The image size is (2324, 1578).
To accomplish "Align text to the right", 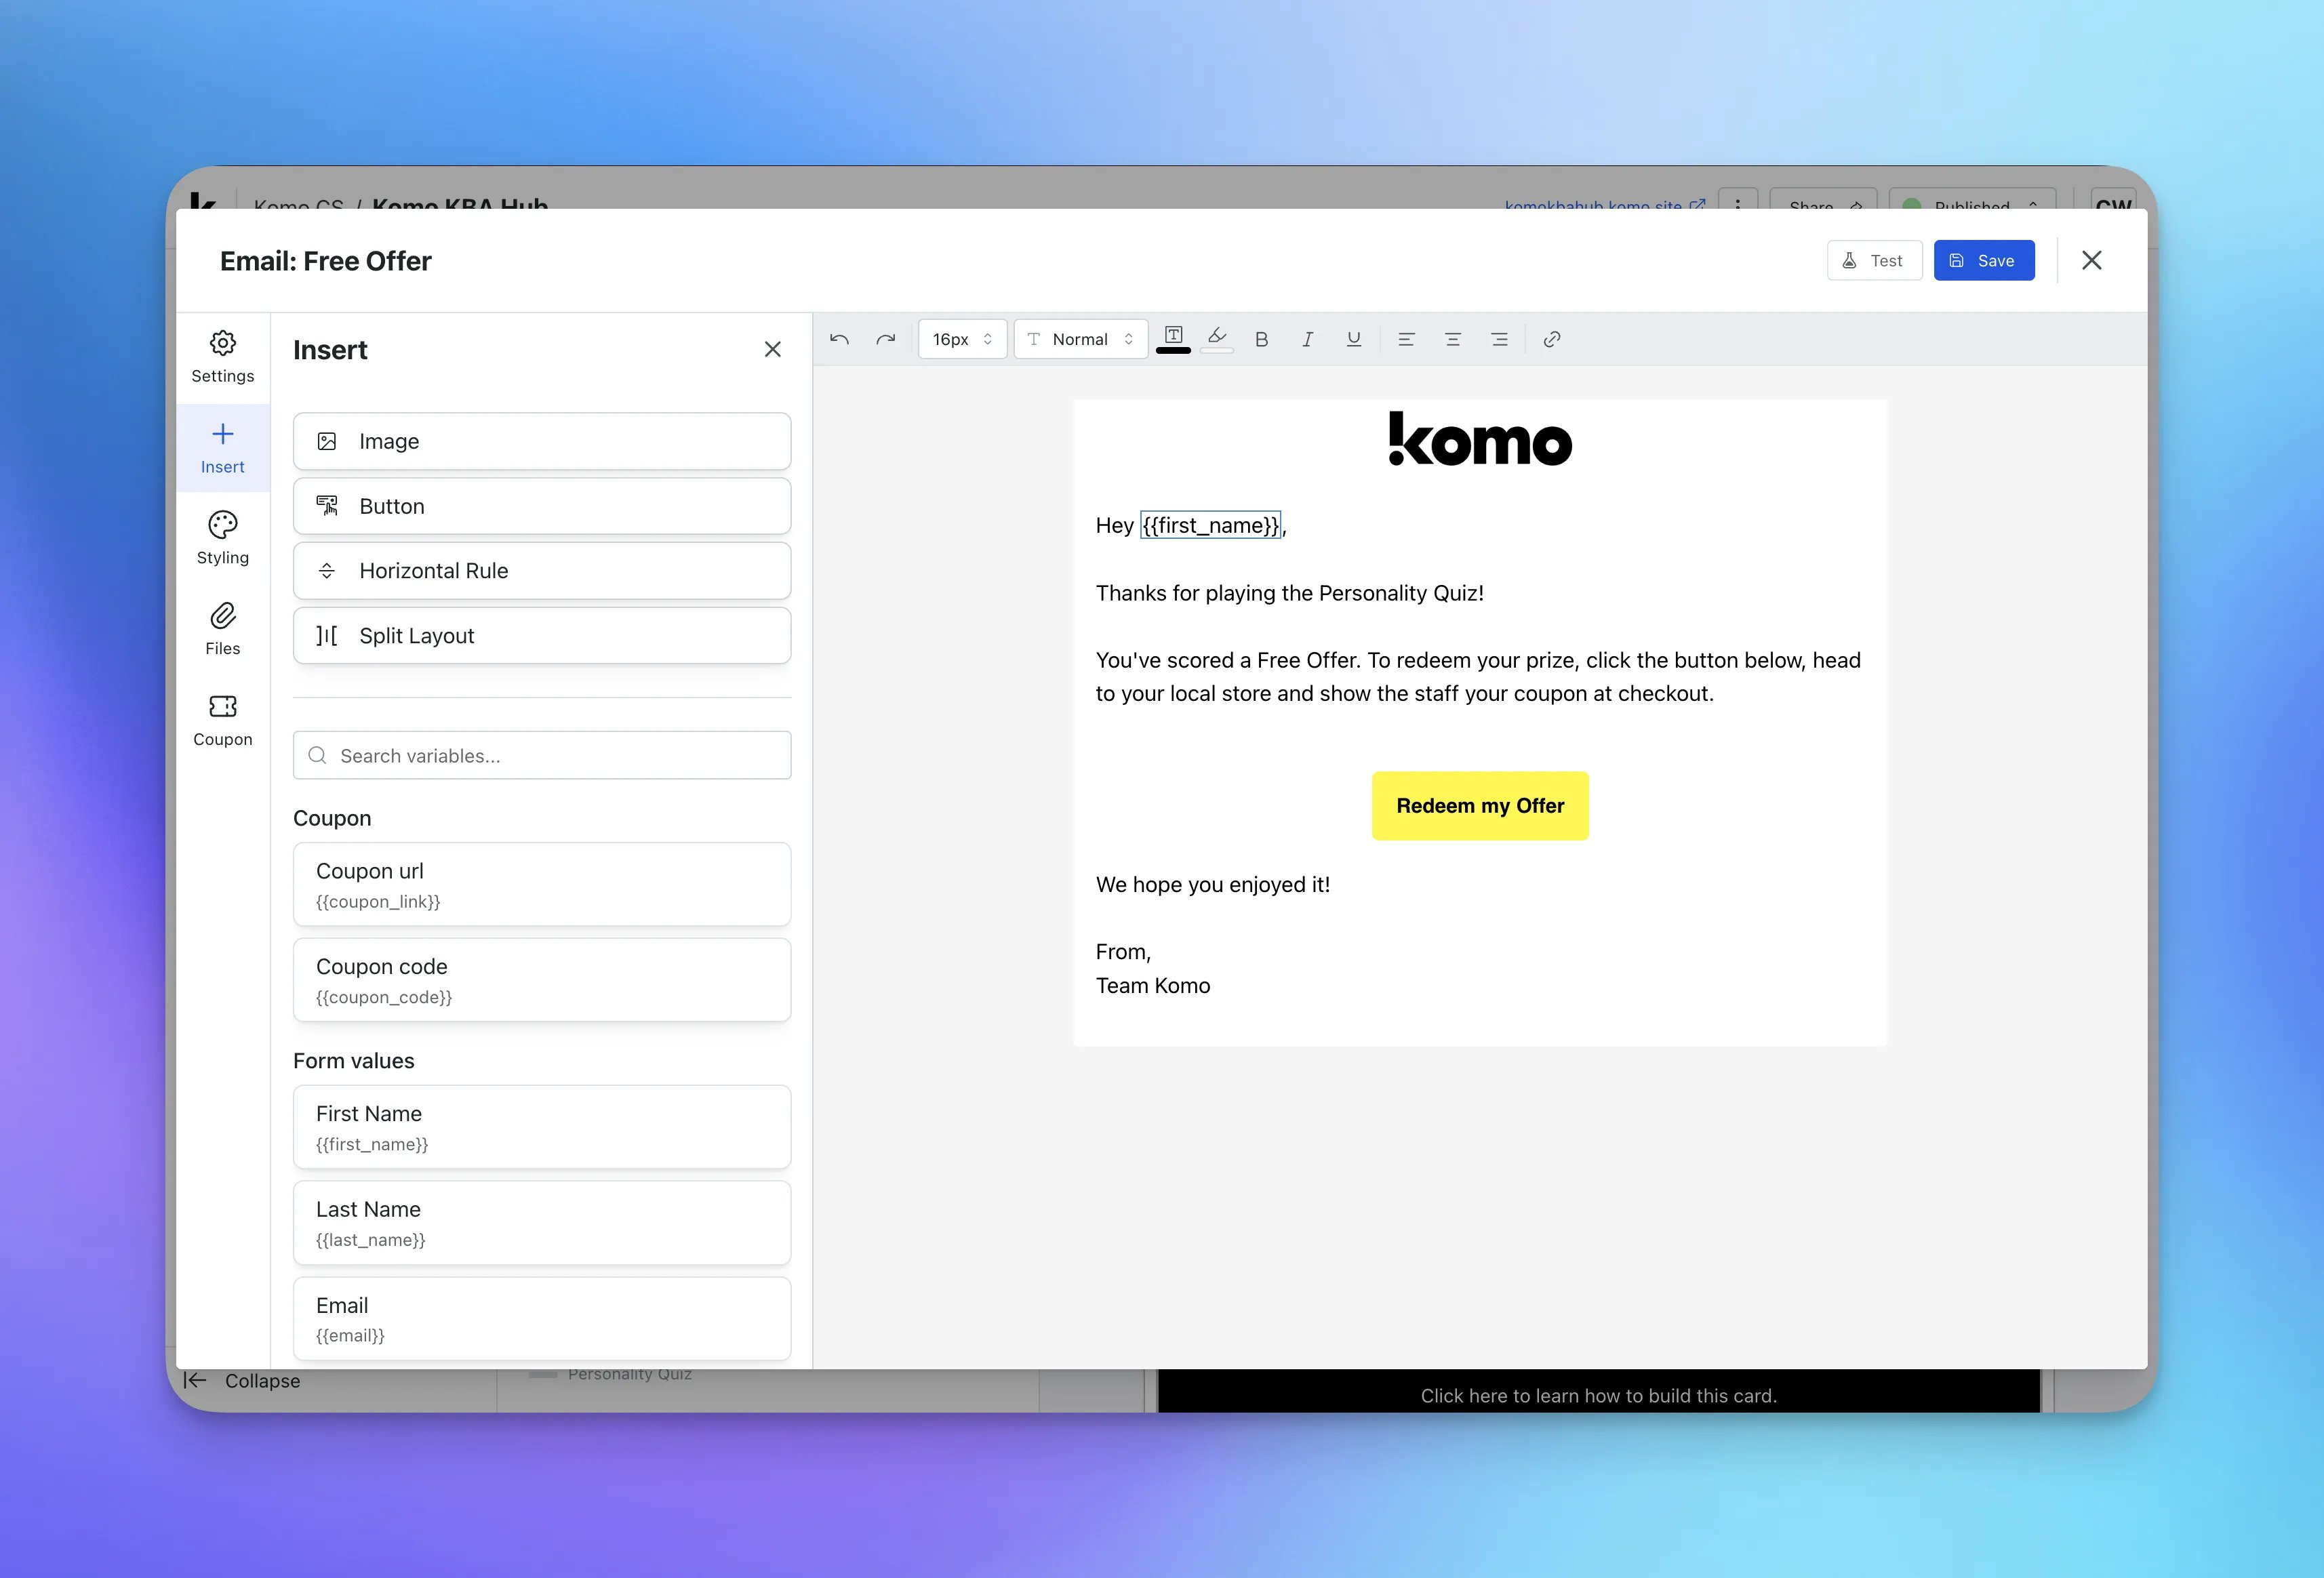I will pyautogui.click(x=1499, y=339).
